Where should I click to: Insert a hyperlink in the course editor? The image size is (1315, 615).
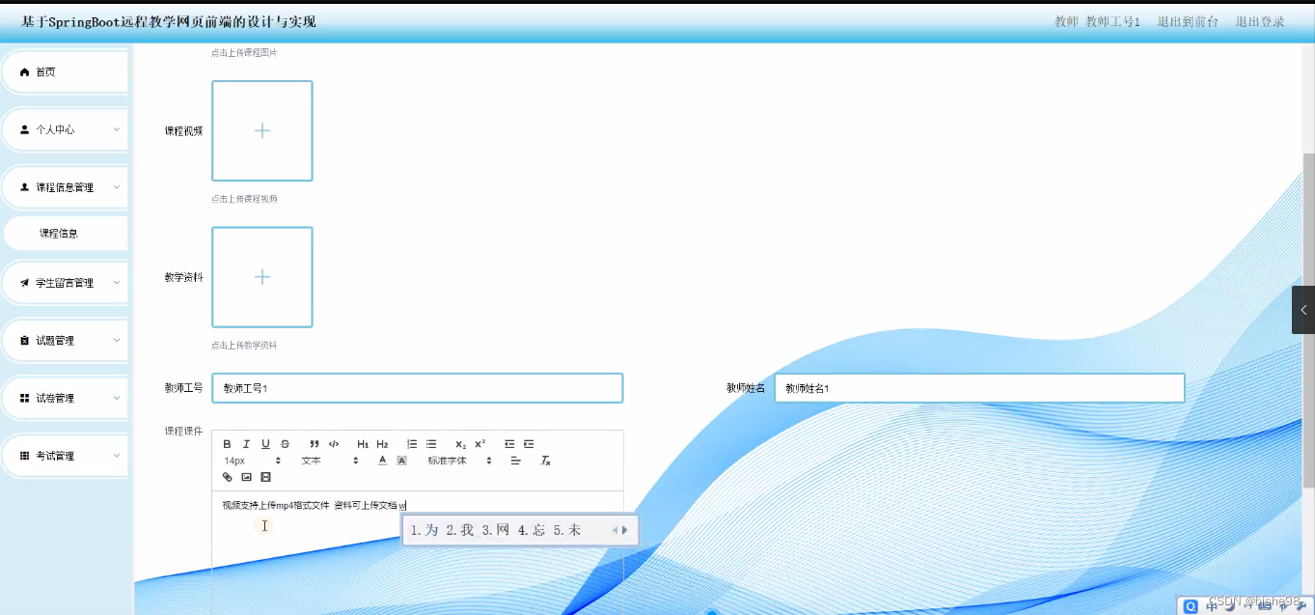point(227,477)
